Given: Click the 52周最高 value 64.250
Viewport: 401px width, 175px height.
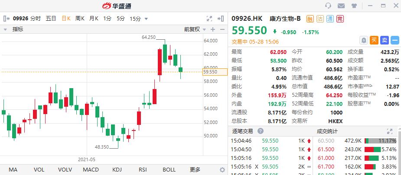Looking at the screenshot, I should click(x=334, y=95).
